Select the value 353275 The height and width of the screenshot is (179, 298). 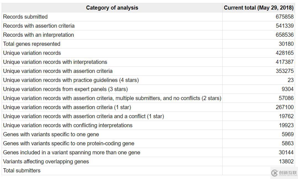pyautogui.click(x=284, y=71)
